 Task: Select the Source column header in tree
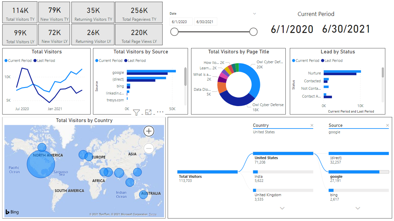(335, 125)
